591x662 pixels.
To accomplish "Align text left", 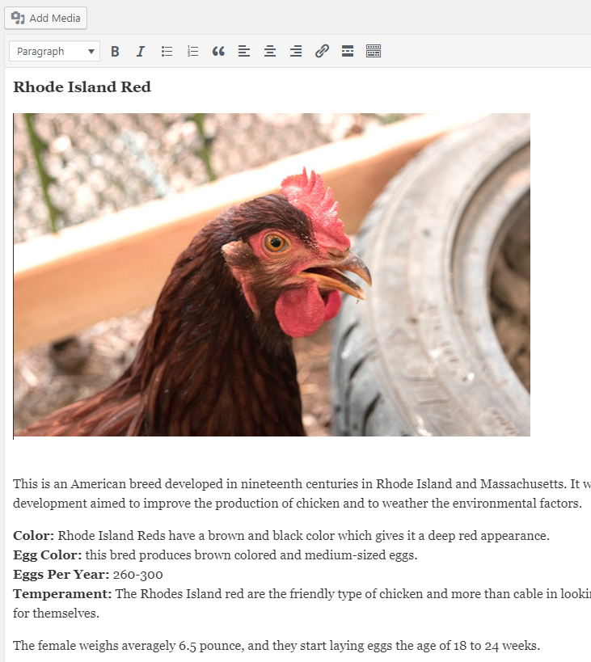I will pyautogui.click(x=244, y=52).
